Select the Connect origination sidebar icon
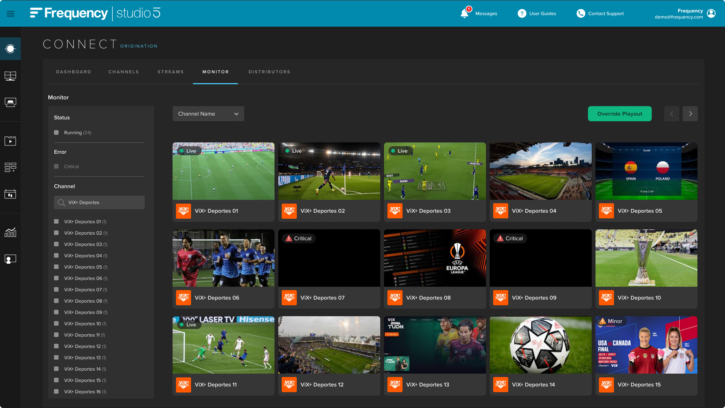Image resolution: width=725 pixels, height=408 pixels. click(10, 49)
